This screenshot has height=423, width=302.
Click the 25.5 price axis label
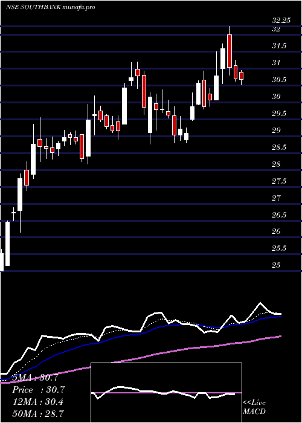click(x=279, y=248)
